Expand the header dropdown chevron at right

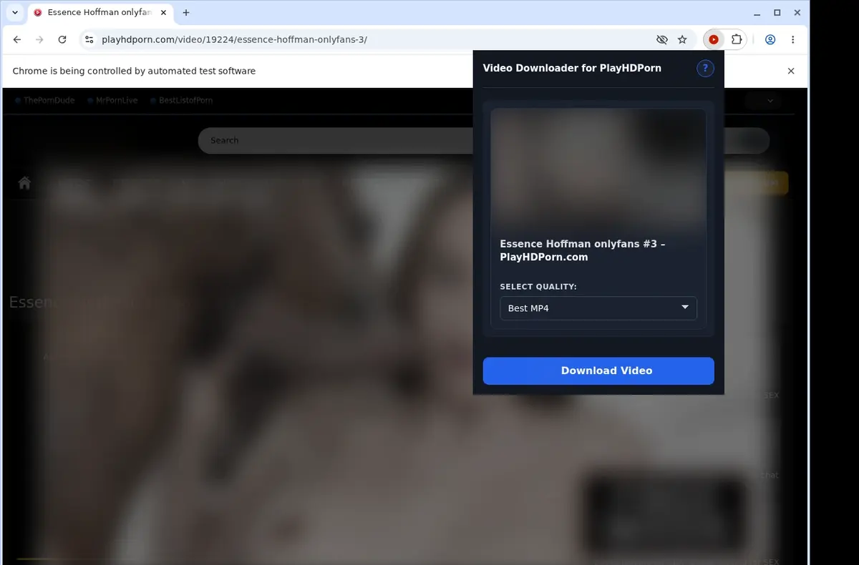(770, 101)
